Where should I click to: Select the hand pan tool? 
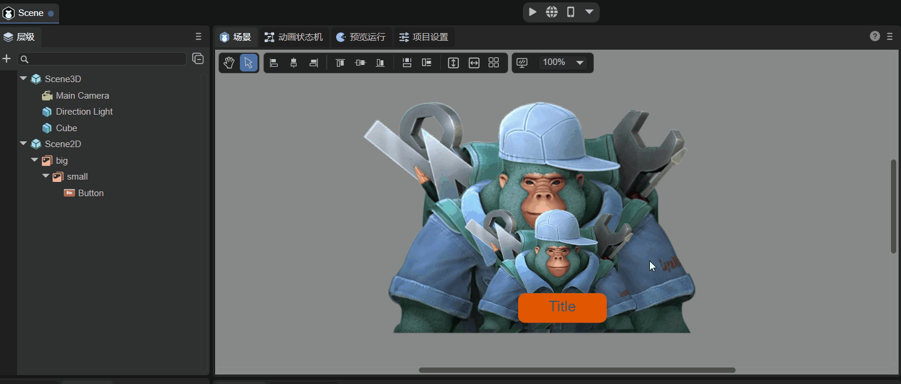point(229,63)
